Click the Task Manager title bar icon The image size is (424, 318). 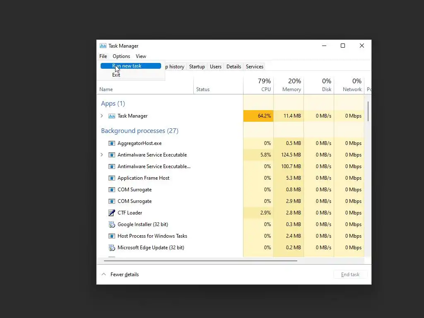click(103, 46)
